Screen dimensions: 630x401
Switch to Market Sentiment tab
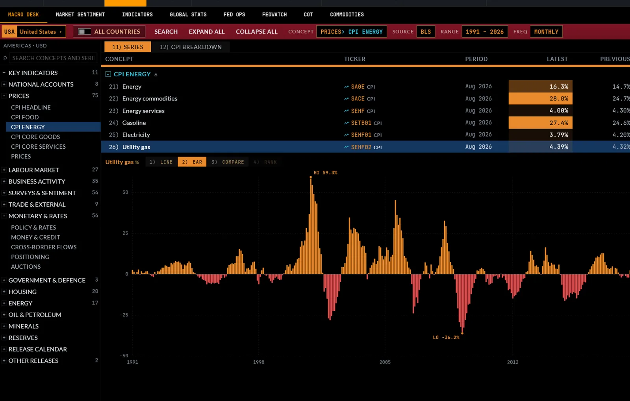[80, 15]
